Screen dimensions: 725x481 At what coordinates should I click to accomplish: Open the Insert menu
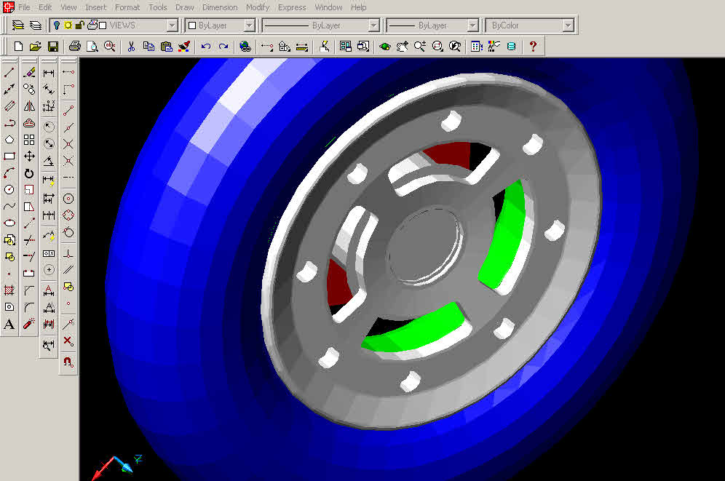tap(95, 7)
